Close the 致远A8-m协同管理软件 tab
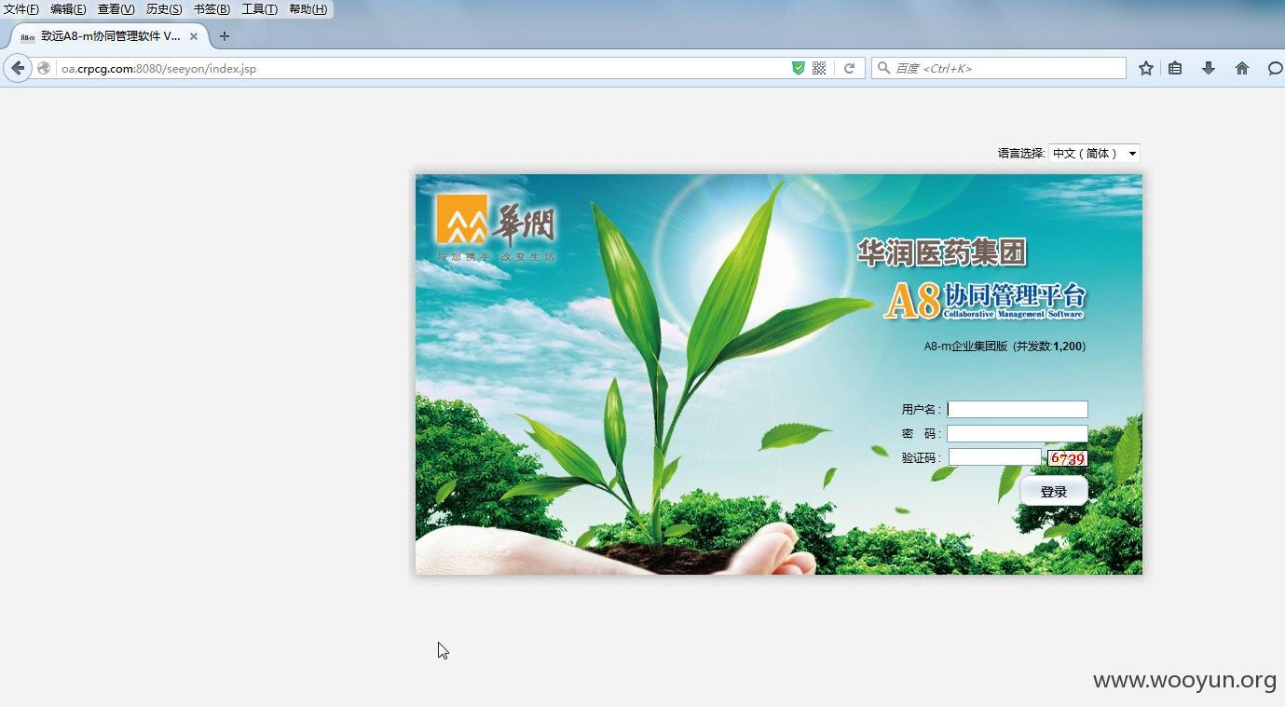This screenshot has width=1285, height=707. pyautogui.click(x=194, y=36)
